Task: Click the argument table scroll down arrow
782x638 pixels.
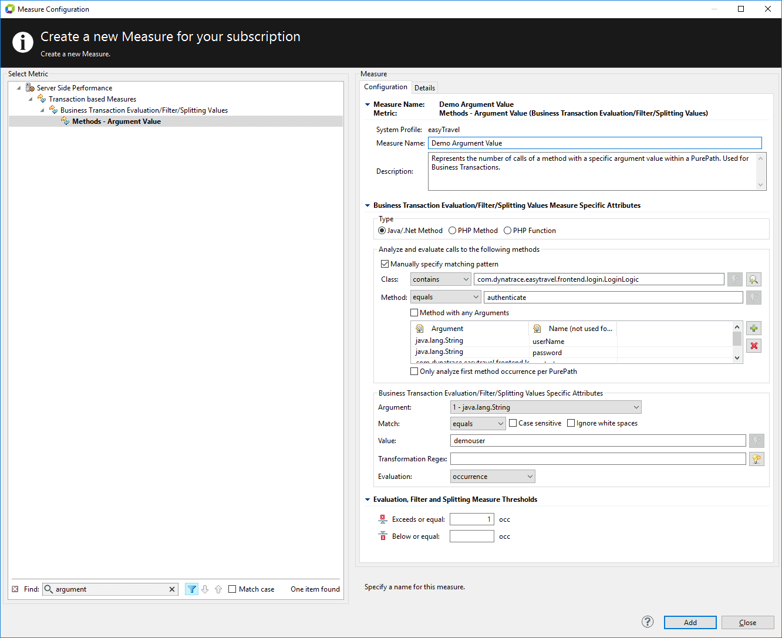Action: (x=737, y=357)
